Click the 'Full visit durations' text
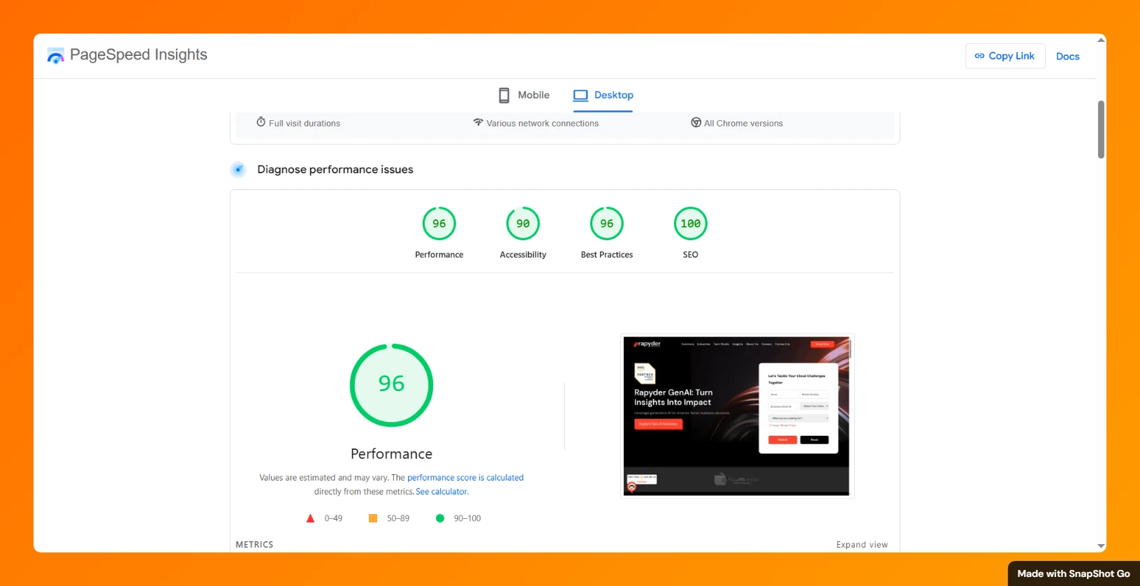Screen dimensions: 1140x586 click(x=305, y=124)
